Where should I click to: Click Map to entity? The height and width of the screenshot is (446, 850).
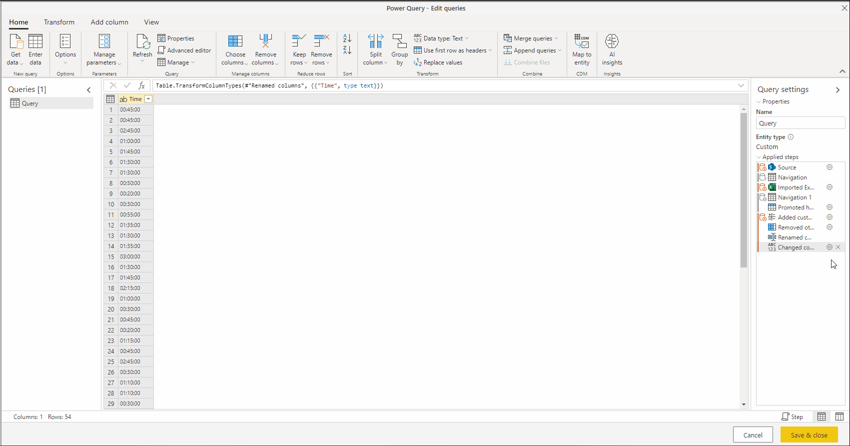582,49
